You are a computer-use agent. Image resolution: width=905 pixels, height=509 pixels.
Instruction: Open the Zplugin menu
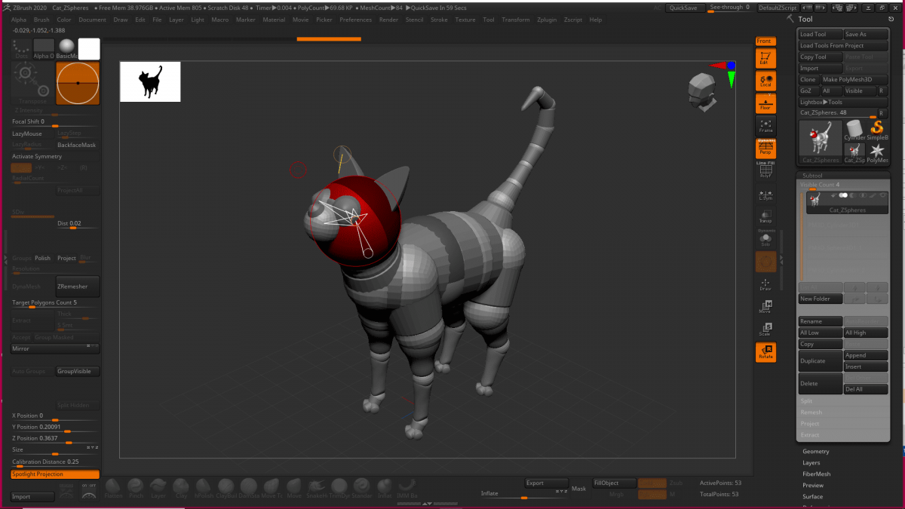click(547, 20)
